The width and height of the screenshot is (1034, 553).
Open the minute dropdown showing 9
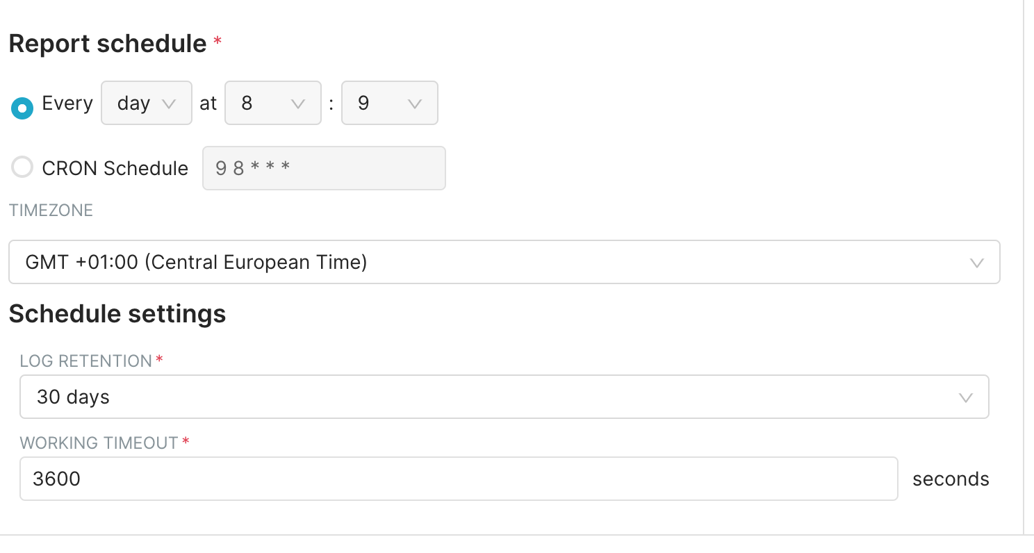tap(389, 104)
